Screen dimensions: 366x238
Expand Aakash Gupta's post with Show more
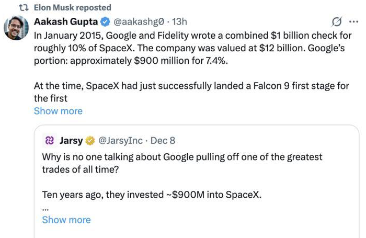click(58, 111)
